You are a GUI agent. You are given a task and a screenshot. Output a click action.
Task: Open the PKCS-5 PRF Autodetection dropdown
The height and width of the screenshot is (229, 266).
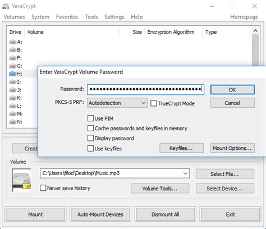pyautogui.click(x=117, y=103)
